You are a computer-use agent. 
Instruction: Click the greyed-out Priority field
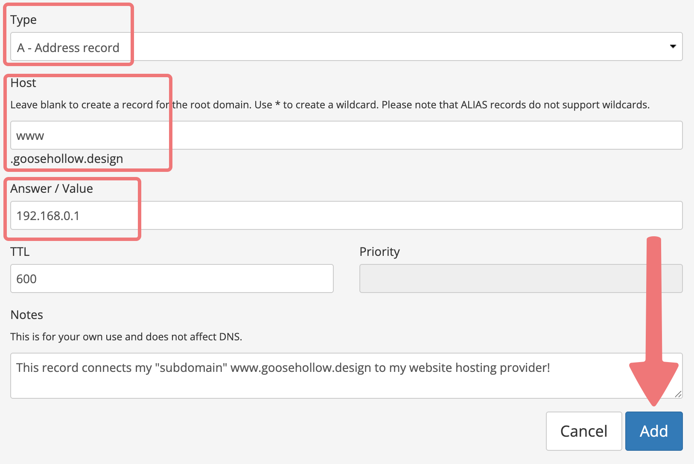(x=521, y=278)
